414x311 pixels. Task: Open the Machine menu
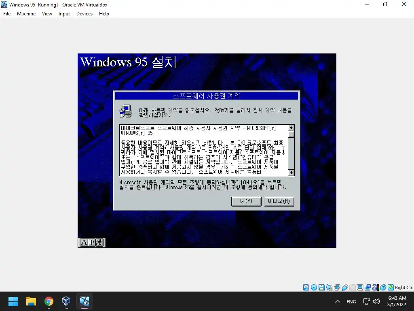(26, 14)
